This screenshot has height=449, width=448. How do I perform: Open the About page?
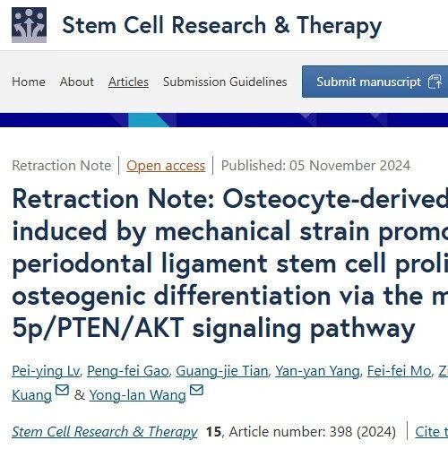click(77, 82)
